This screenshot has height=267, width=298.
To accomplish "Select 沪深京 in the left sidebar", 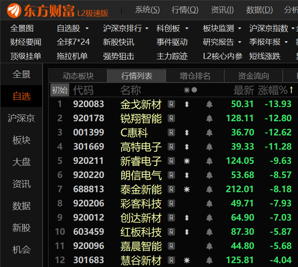I will coord(22,118).
